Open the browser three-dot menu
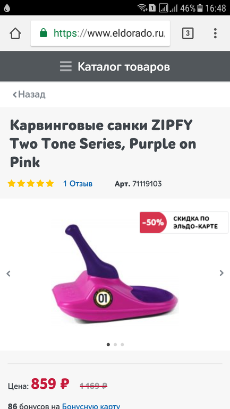This screenshot has height=409, width=230. 215,33
